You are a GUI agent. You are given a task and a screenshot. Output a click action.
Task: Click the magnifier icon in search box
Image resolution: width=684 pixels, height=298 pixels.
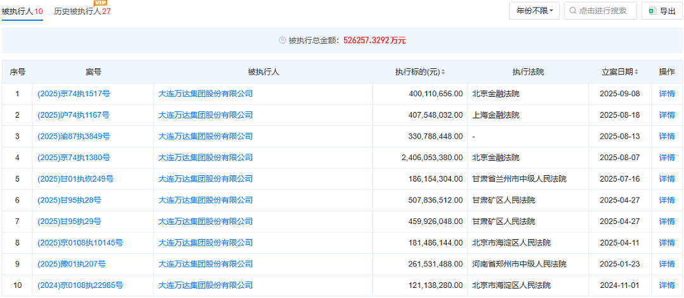pos(573,11)
